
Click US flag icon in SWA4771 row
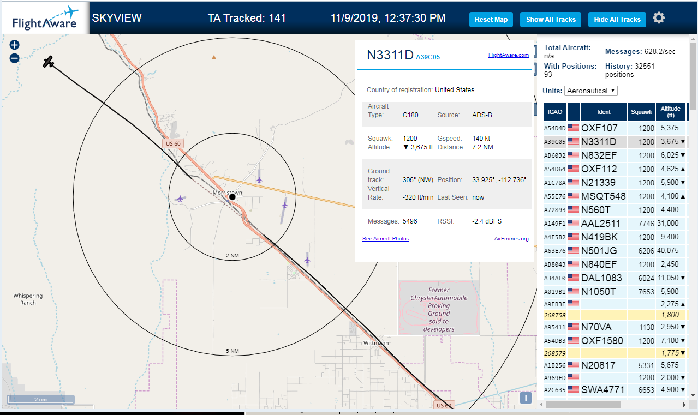click(x=574, y=390)
